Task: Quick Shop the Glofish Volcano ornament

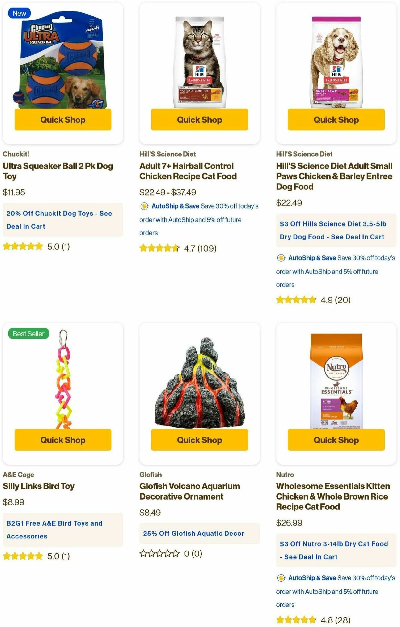Action: pyautogui.click(x=199, y=440)
